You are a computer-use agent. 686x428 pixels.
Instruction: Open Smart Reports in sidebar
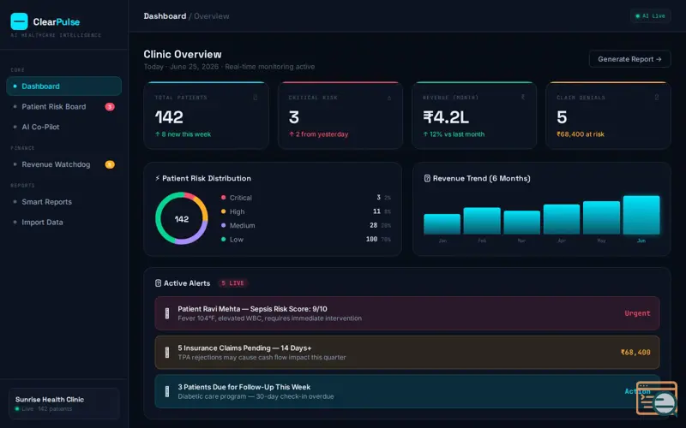[63, 202]
